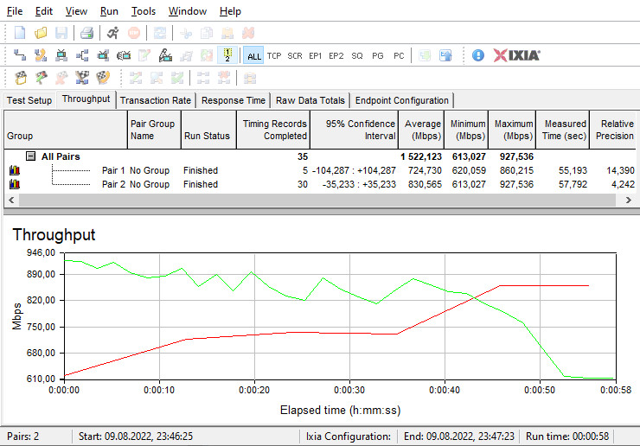Image resolution: width=640 pixels, height=446 pixels.
Task: Click the microscope-over-TV icon
Action: pos(165,55)
